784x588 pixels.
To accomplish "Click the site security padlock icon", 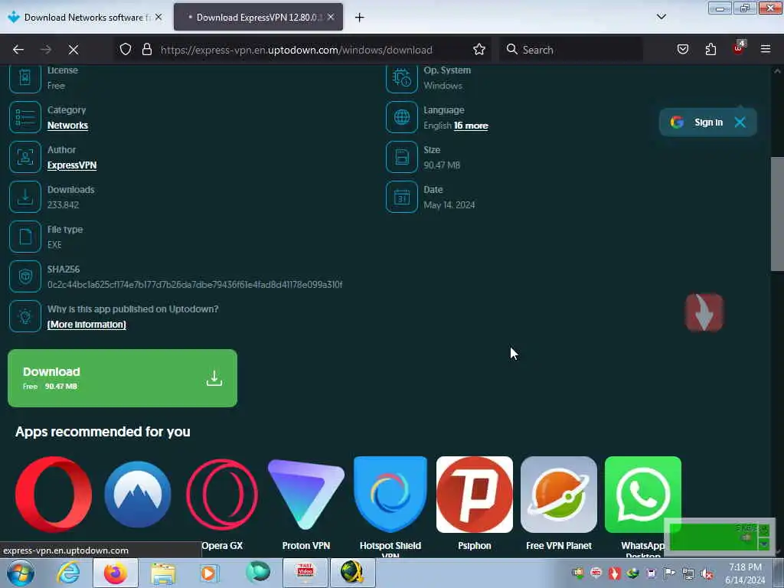I will tap(147, 50).
